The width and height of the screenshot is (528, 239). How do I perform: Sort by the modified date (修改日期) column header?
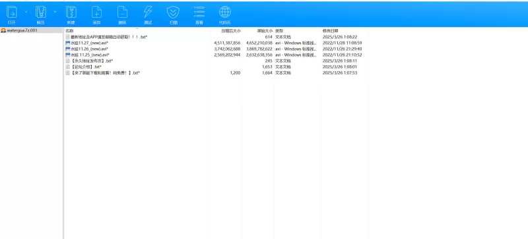(331, 30)
